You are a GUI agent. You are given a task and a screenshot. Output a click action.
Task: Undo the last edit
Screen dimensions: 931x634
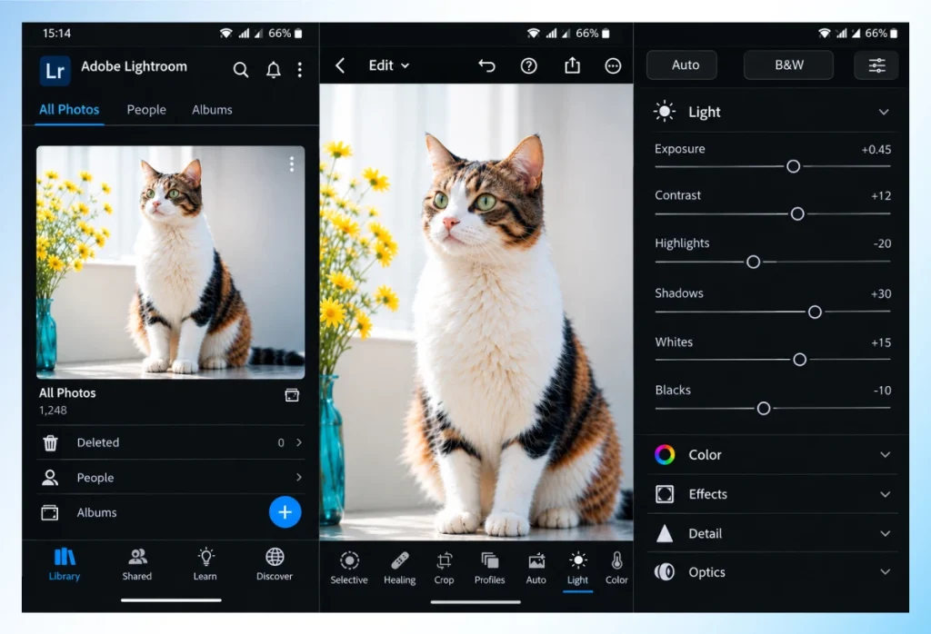click(x=487, y=65)
